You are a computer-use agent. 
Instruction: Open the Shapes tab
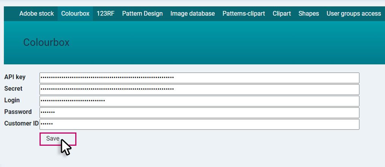point(309,14)
